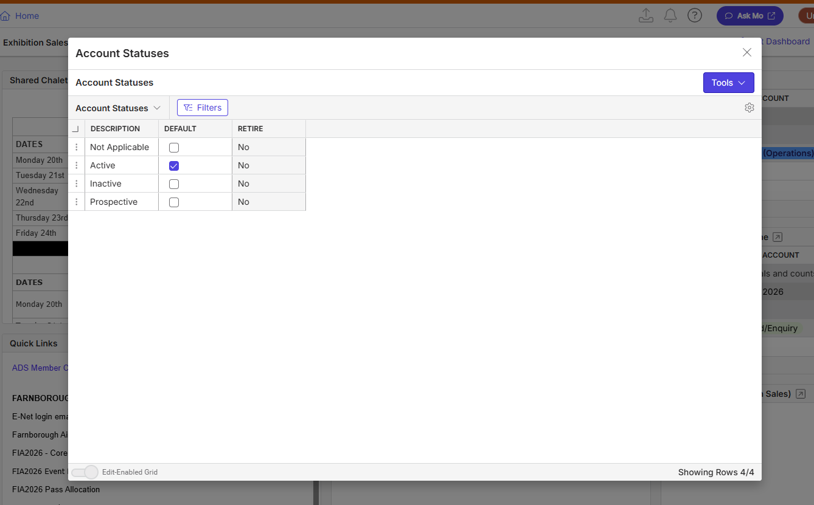Expand the Tools dropdown button

pos(729,83)
